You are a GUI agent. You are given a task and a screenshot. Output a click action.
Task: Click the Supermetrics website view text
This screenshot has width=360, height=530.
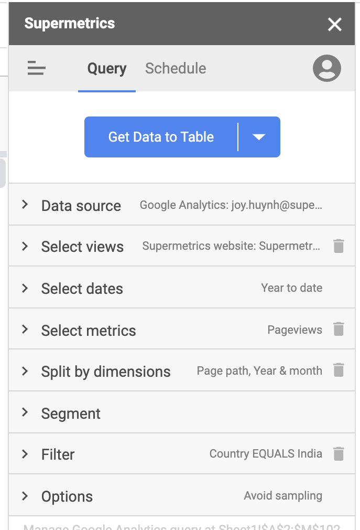tap(231, 246)
